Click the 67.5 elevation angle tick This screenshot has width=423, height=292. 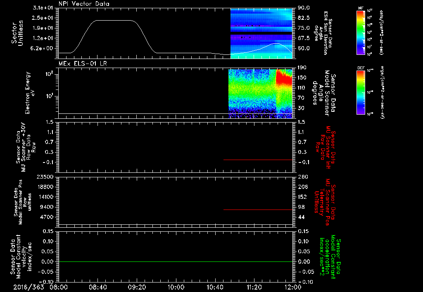[304, 38]
